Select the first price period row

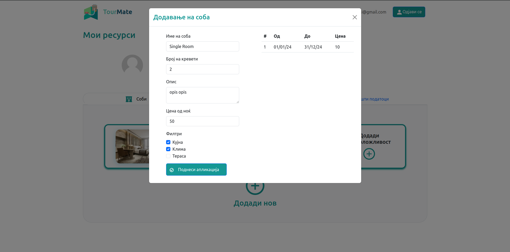pos(307,47)
